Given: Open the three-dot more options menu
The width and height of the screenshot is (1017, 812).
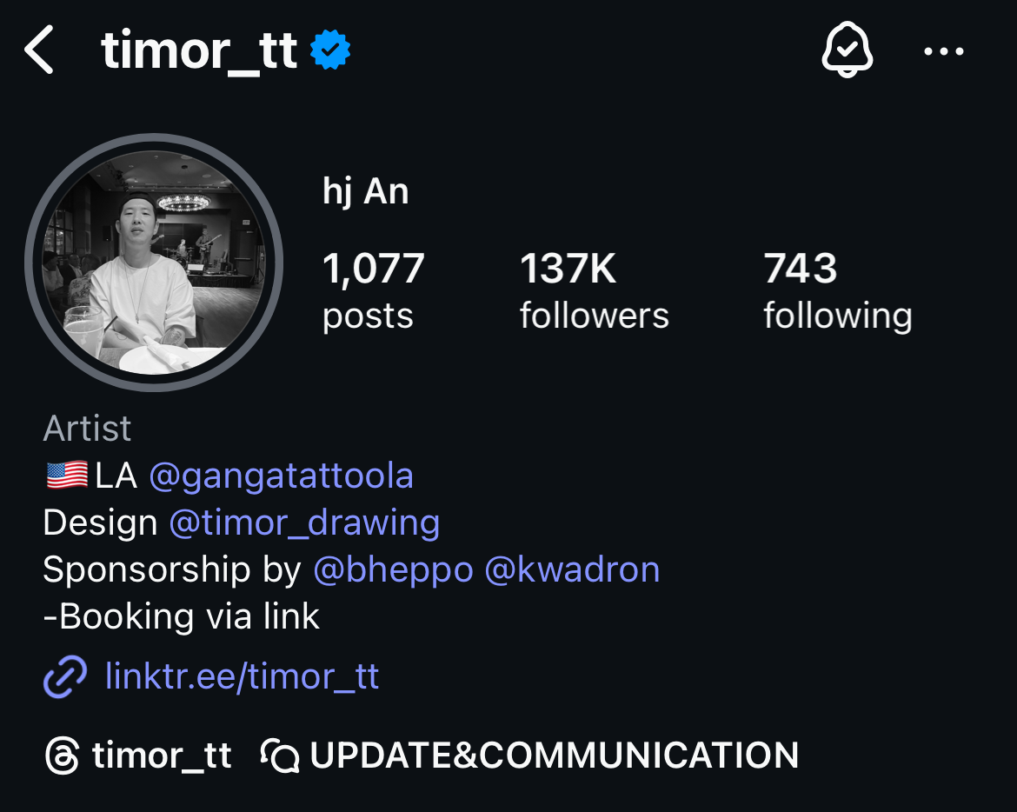Looking at the screenshot, I should click(x=944, y=51).
